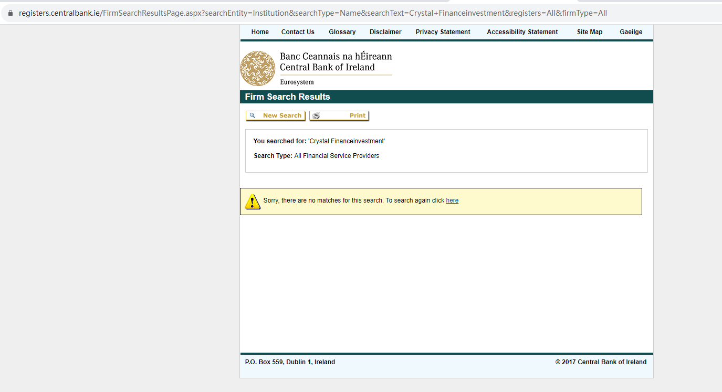The height and width of the screenshot is (392, 722).
Task: Click the 'Banc Ceannais na hÉireann' logo text
Action: pyautogui.click(x=336, y=57)
